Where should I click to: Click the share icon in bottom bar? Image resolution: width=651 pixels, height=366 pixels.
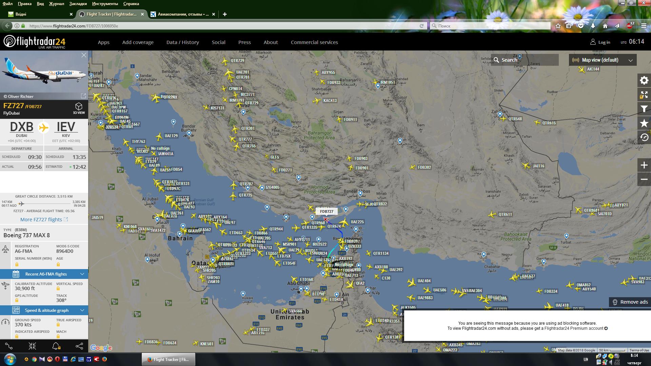pos(79,346)
